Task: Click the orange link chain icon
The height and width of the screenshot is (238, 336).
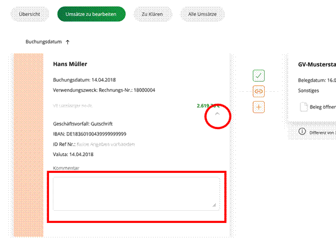Action: tap(259, 91)
